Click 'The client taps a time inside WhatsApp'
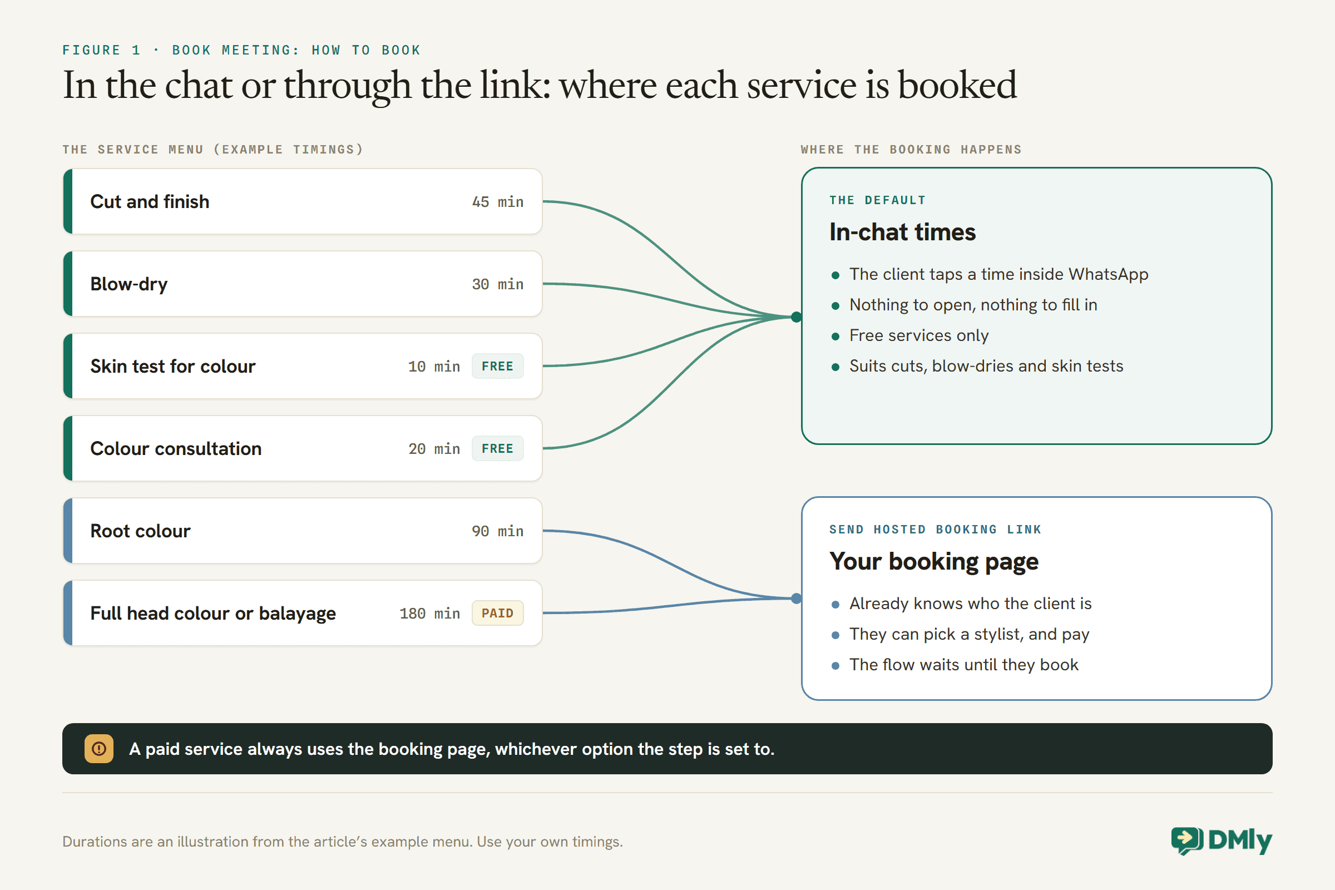1335x890 pixels. [x=998, y=274]
